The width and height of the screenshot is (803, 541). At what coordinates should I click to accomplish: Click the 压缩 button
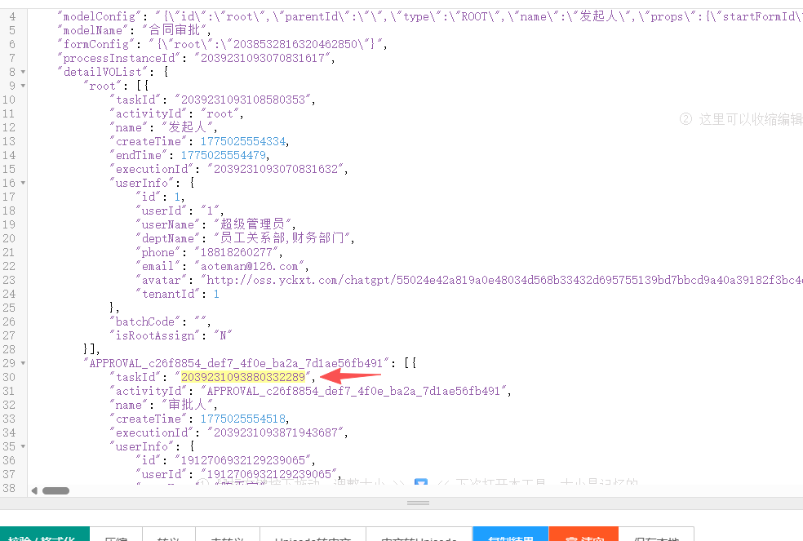coord(116,537)
